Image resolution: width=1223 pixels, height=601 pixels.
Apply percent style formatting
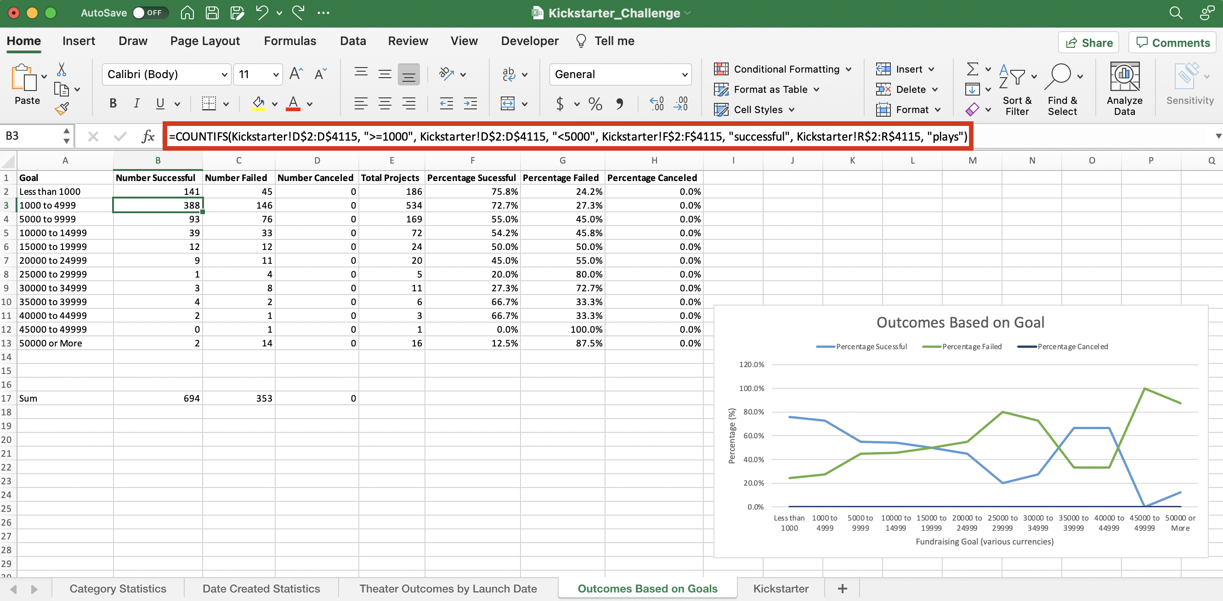tap(595, 103)
